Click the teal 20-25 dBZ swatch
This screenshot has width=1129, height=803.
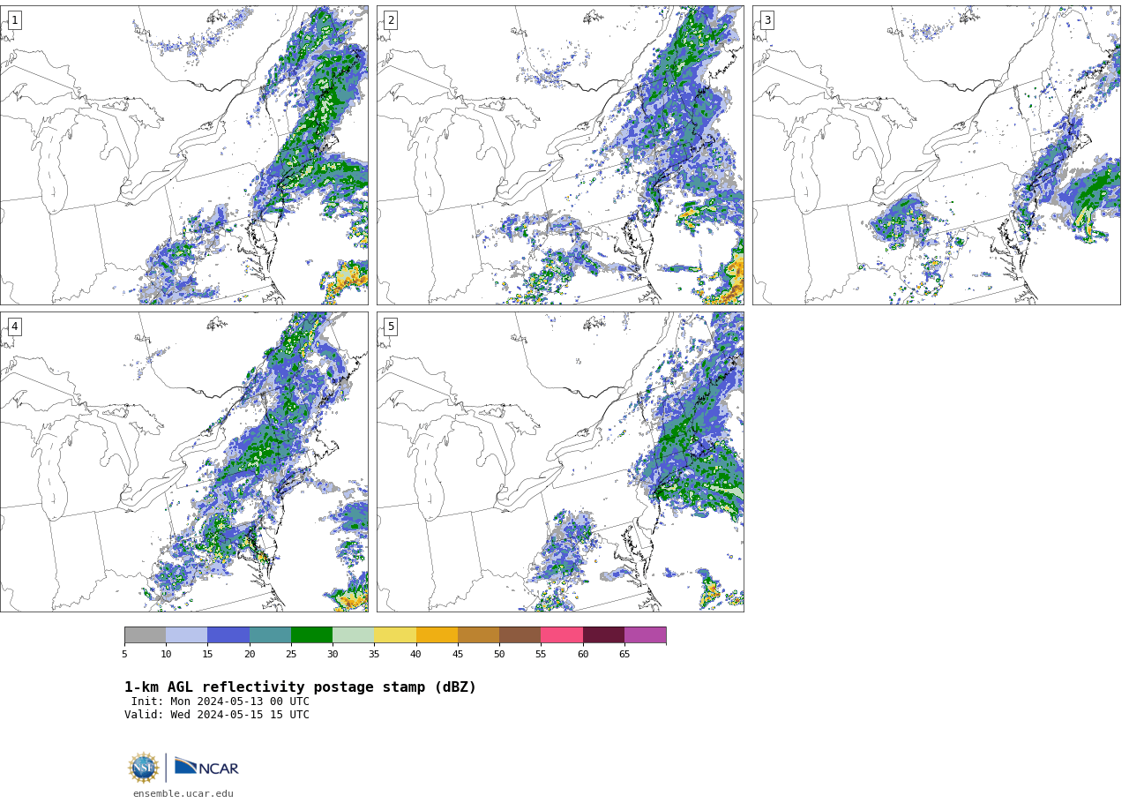pyautogui.click(x=270, y=635)
